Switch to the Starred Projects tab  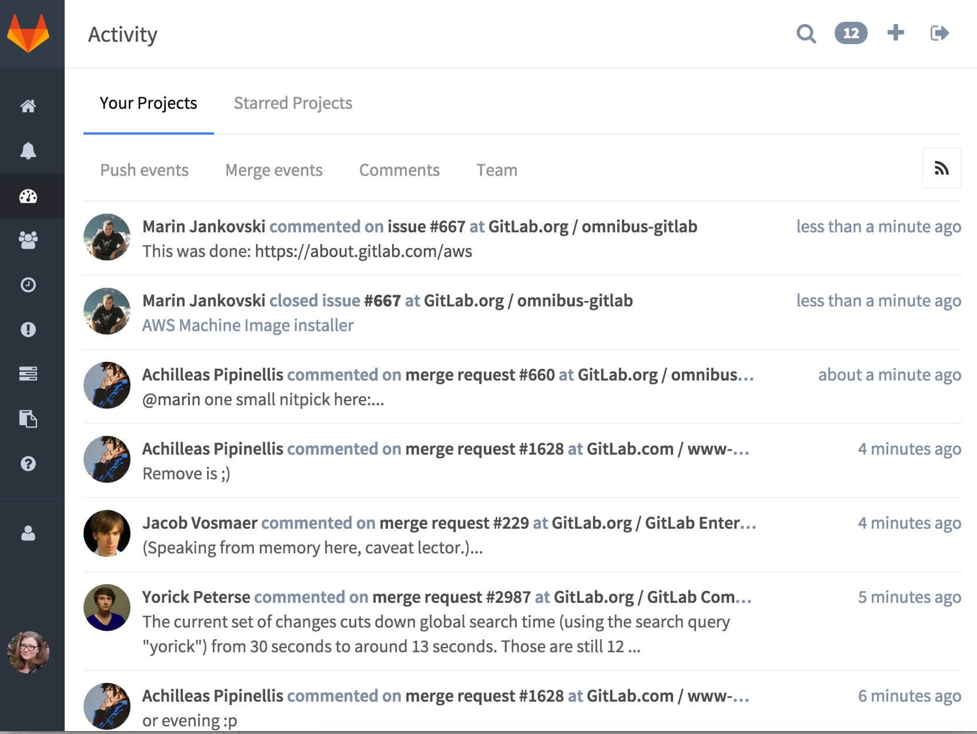(293, 103)
